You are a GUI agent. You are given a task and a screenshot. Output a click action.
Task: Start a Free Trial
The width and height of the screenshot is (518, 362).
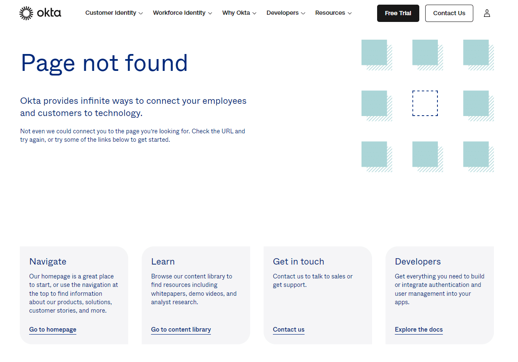398,13
